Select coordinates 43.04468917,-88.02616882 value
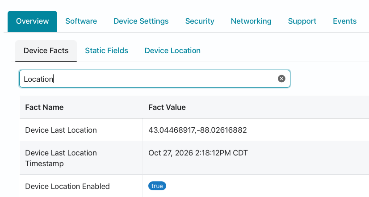 (197, 130)
